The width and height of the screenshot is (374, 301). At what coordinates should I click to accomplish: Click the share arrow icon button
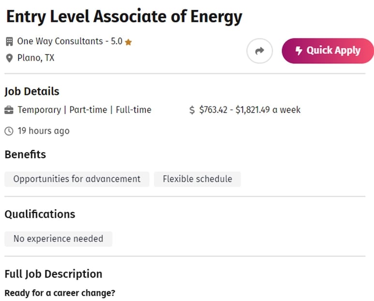coord(259,51)
